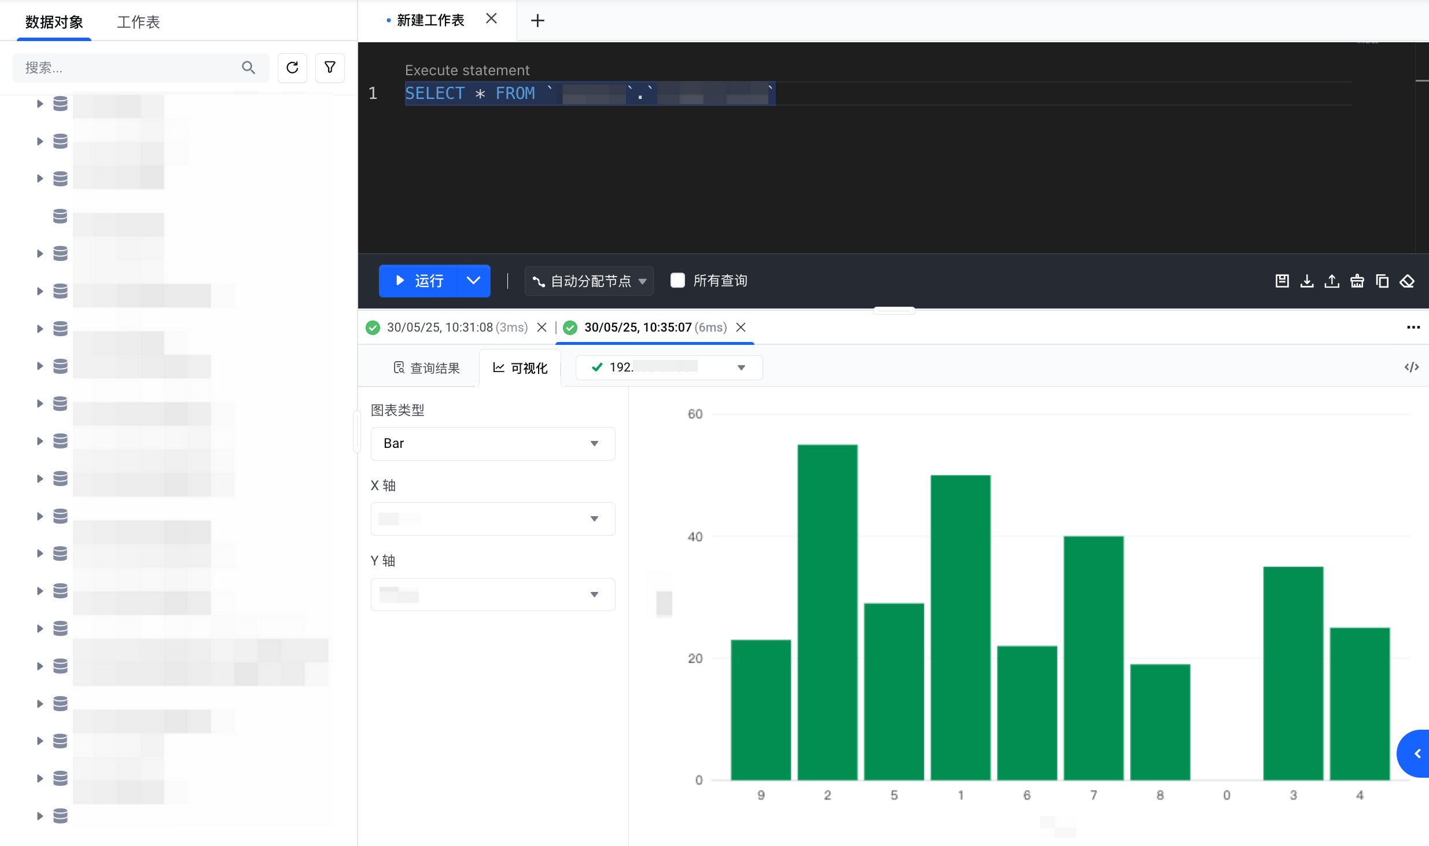Screen dimensions: 1429x846
Task: Click the SELECT * FROM statement line in editor
Action: pos(589,93)
